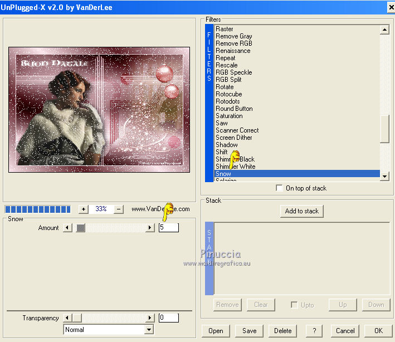
Task: Click the preview image thumbnail
Action: click(99, 110)
